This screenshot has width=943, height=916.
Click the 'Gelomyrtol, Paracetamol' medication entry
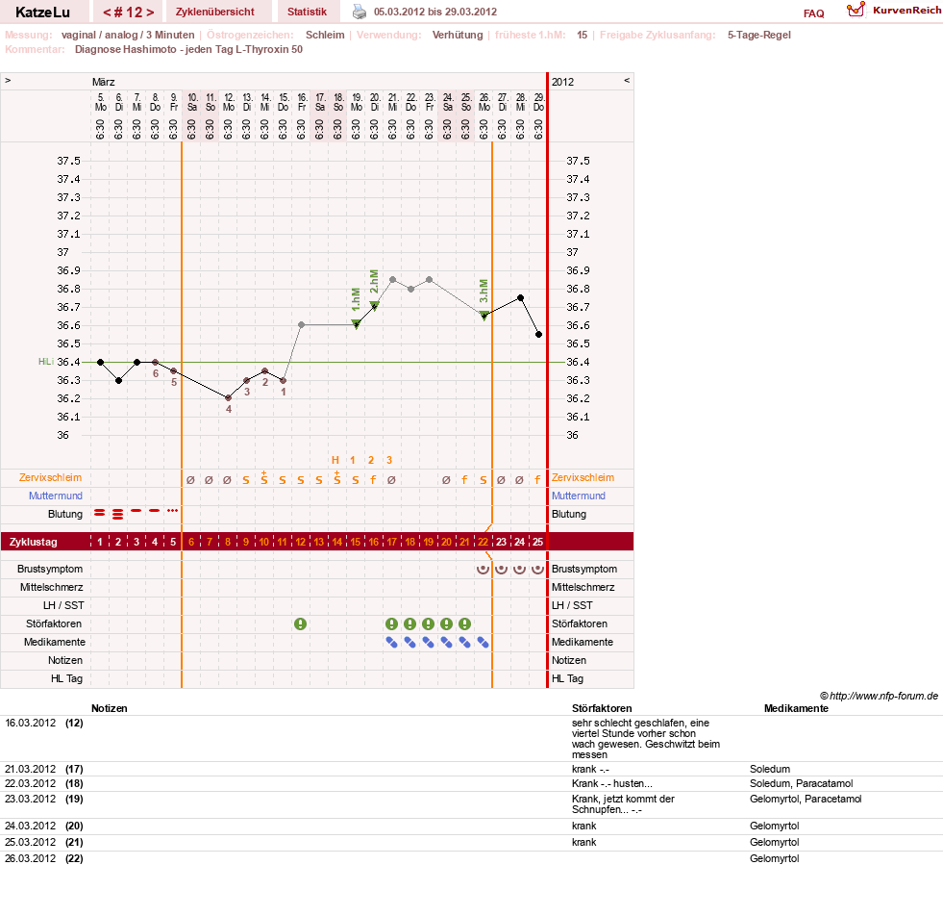point(806,799)
